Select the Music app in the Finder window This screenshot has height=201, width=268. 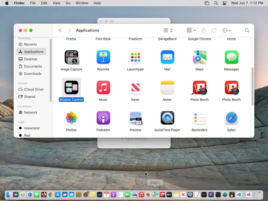[x=103, y=87]
